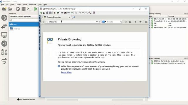
Task: Open the File menu in GNS3
Action: pyautogui.click(x=2, y=5)
